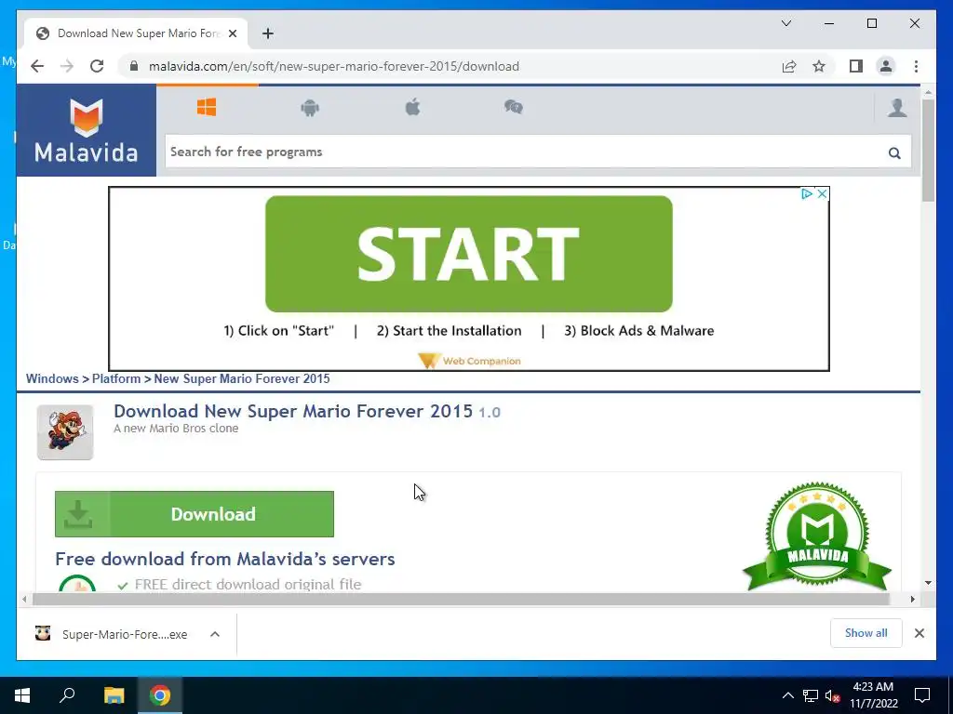Open the taskbar clock and date
The width and height of the screenshot is (953, 714).
tap(873, 695)
